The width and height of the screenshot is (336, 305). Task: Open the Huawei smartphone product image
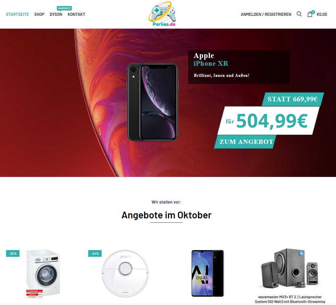coord(207,273)
